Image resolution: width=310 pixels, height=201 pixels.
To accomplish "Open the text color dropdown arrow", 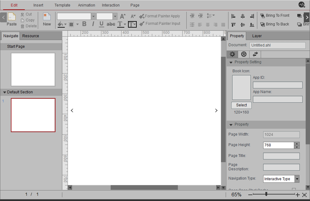I will (125, 25).
